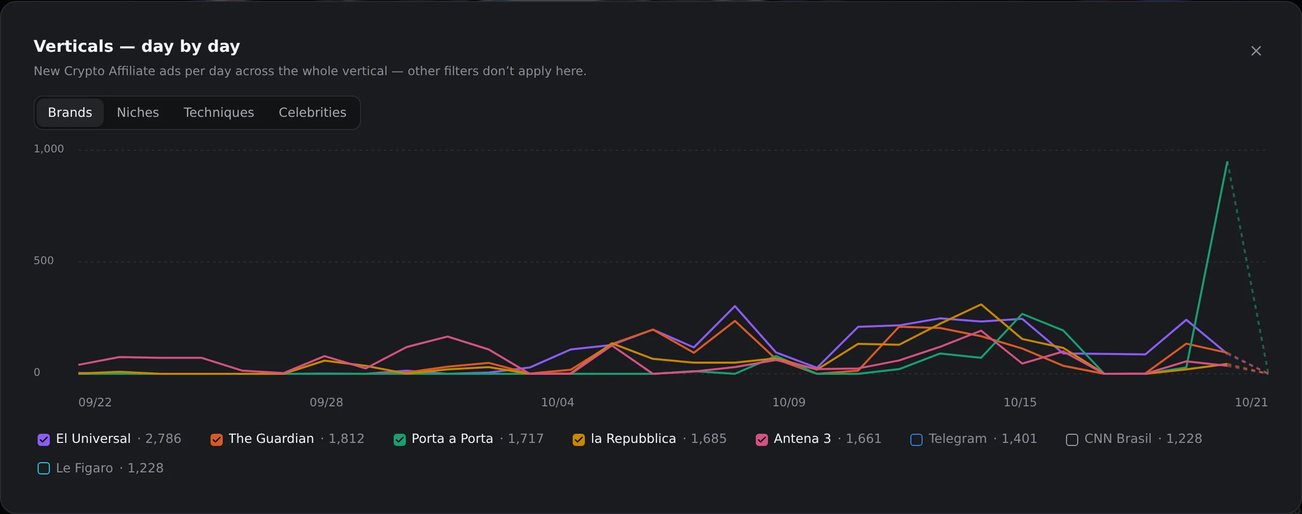The image size is (1302, 514).
Task: Click The Guardian total 1,812
Action: point(346,438)
